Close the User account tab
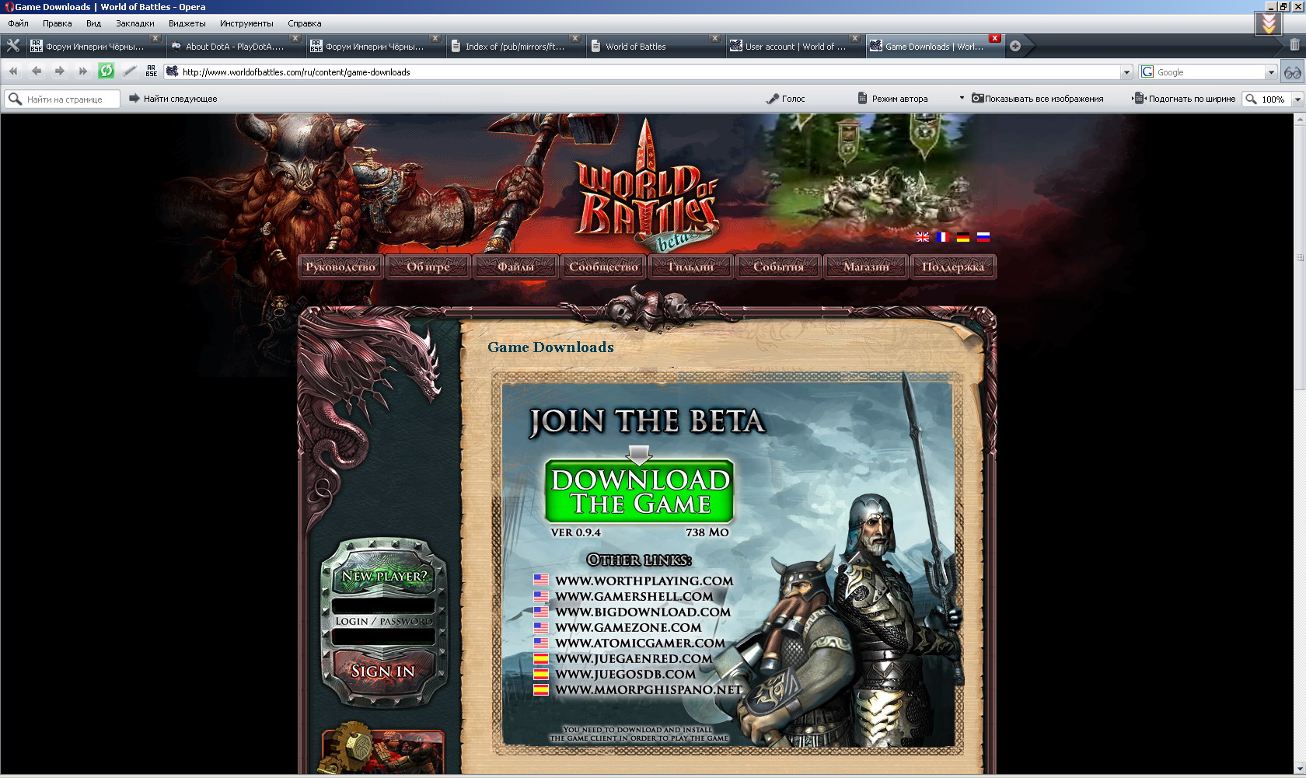Screen dimensions: 1306x778 (x=854, y=38)
